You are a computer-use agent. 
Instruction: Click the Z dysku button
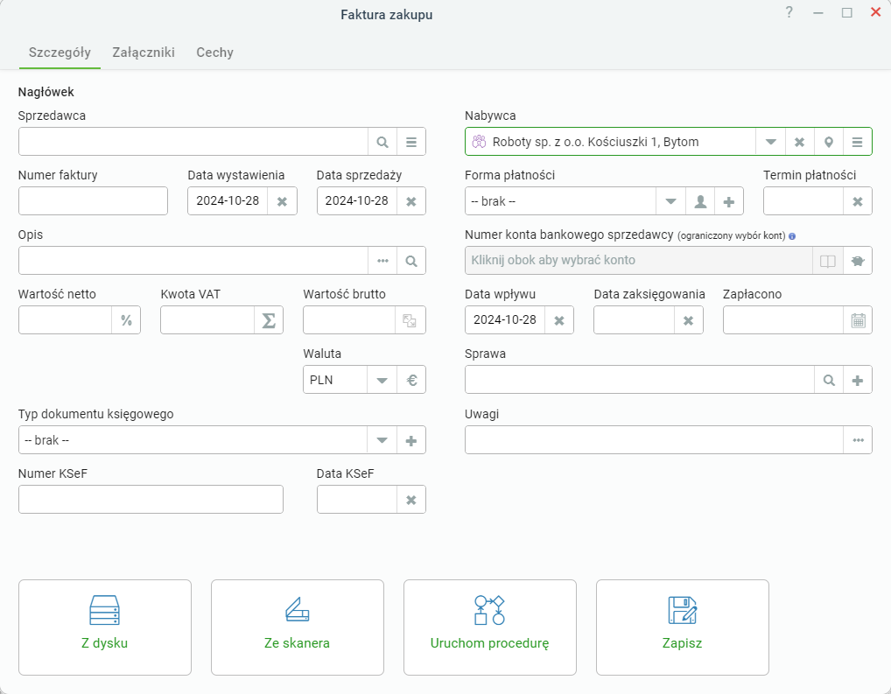tap(104, 627)
